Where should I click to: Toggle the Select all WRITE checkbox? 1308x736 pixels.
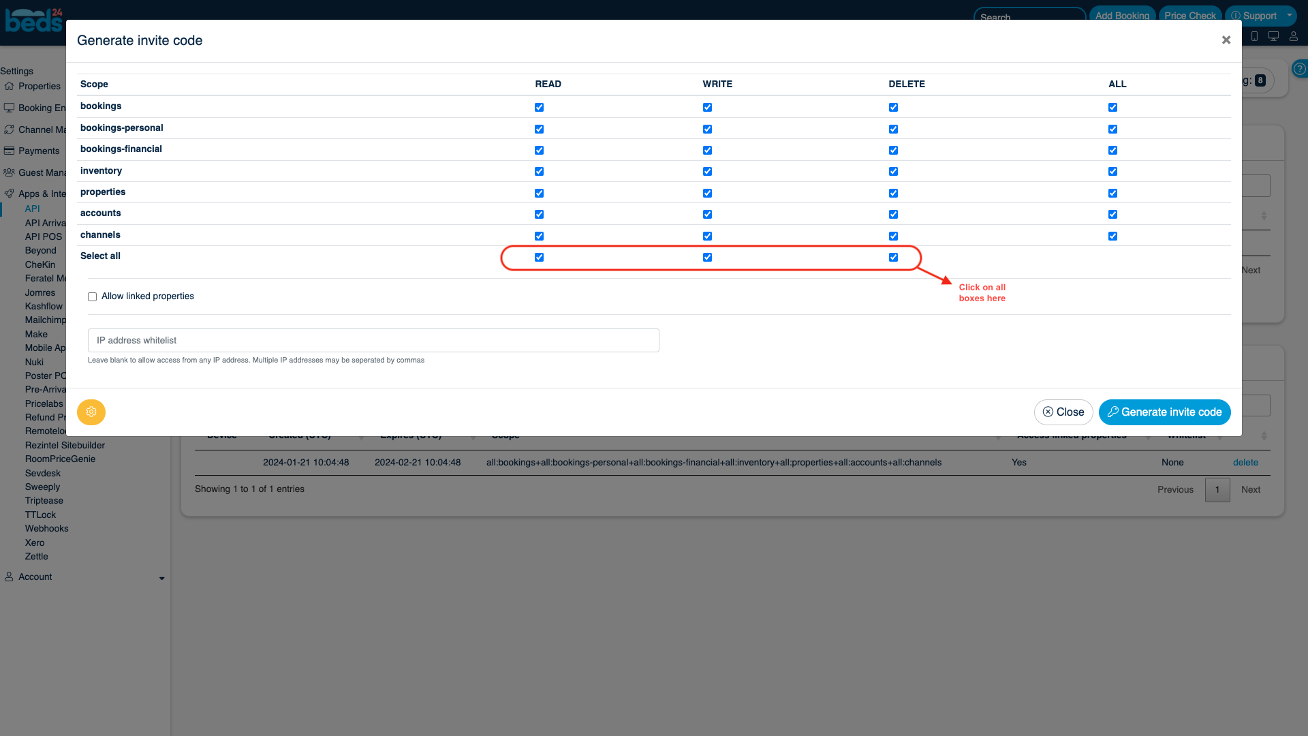[x=708, y=257]
